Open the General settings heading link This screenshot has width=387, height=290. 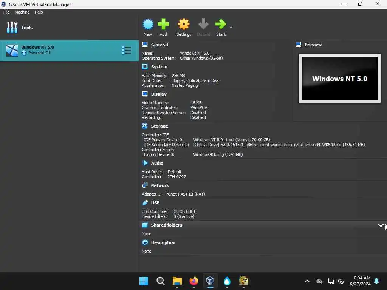click(x=159, y=45)
